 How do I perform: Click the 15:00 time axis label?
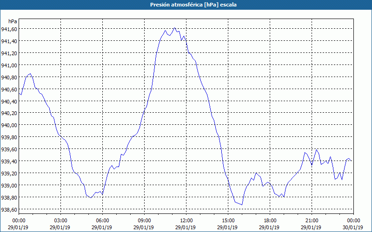[x=228, y=221]
